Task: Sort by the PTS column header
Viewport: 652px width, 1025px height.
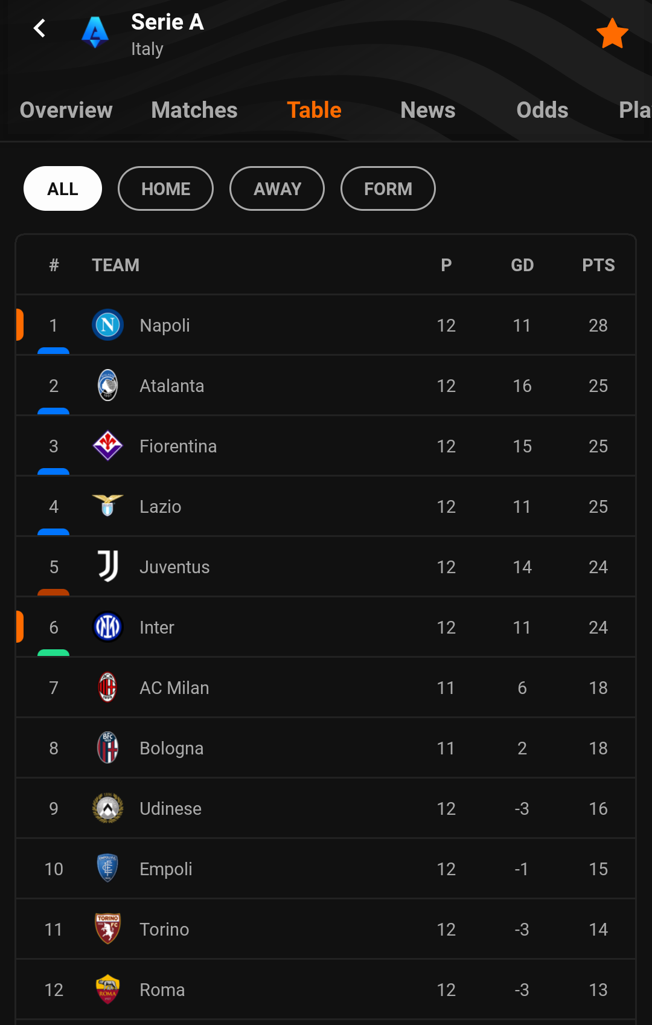Action: [x=598, y=265]
